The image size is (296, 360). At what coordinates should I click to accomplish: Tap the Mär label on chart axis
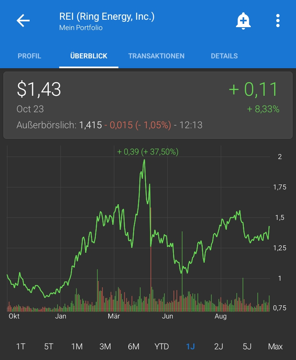[114, 316]
